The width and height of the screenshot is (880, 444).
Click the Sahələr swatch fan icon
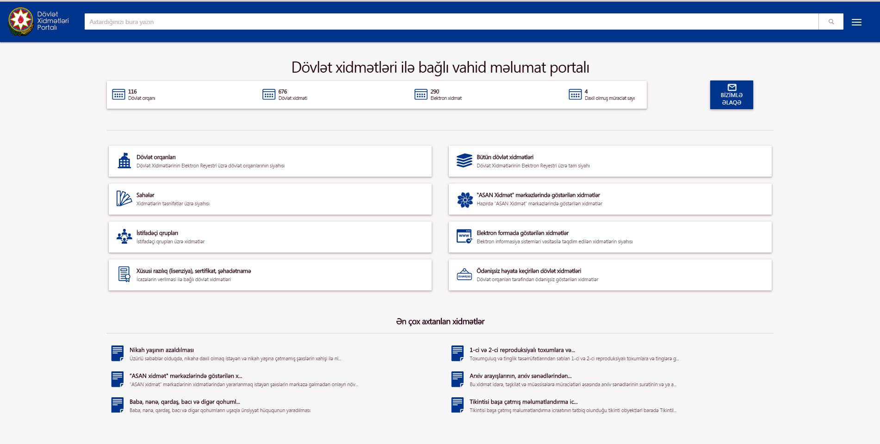(x=124, y=199)
